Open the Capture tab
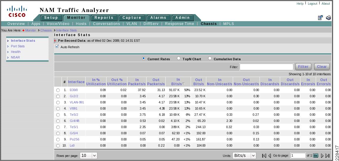The height and width of the screenshot is (161, 339). pos(132,18)
